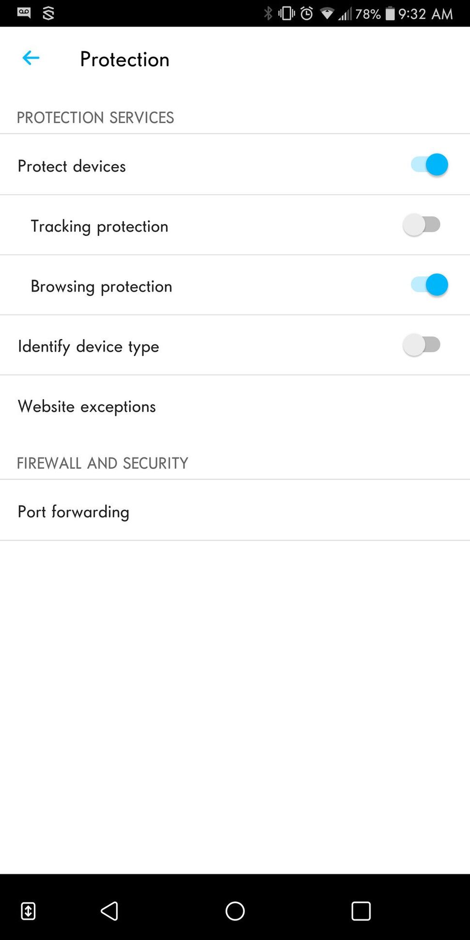Tap the Back navigation button at bottom
Image resolution: width=470 pixels, height=940 pixels.
pos(110,910)
